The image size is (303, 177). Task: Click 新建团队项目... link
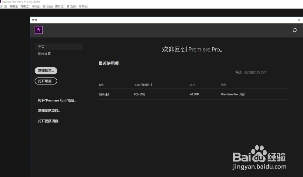point(49,111)
